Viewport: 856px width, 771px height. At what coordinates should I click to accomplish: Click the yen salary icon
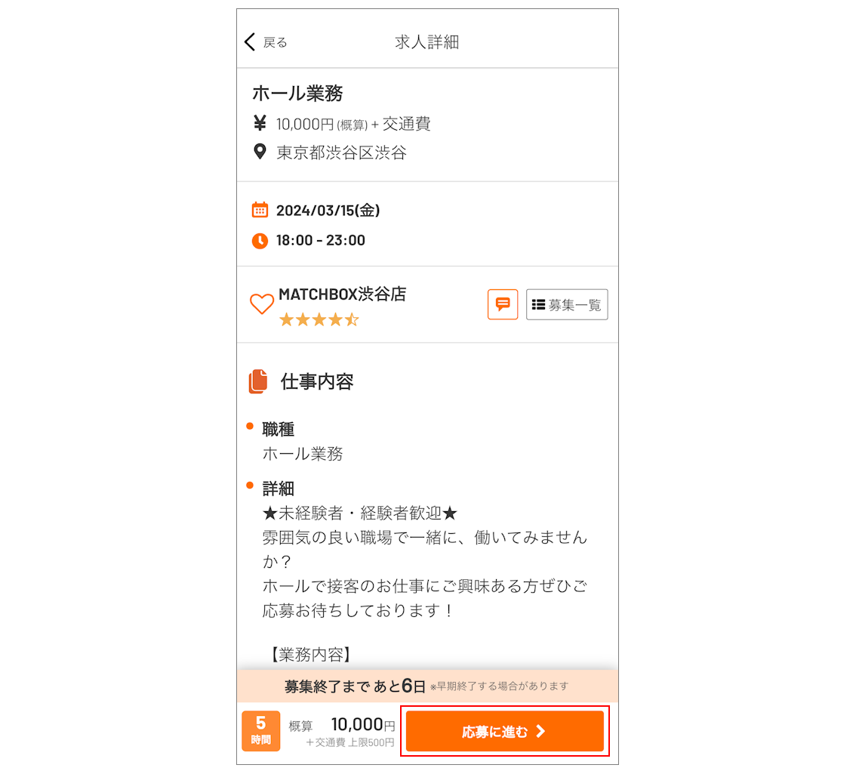click(260, 123)
